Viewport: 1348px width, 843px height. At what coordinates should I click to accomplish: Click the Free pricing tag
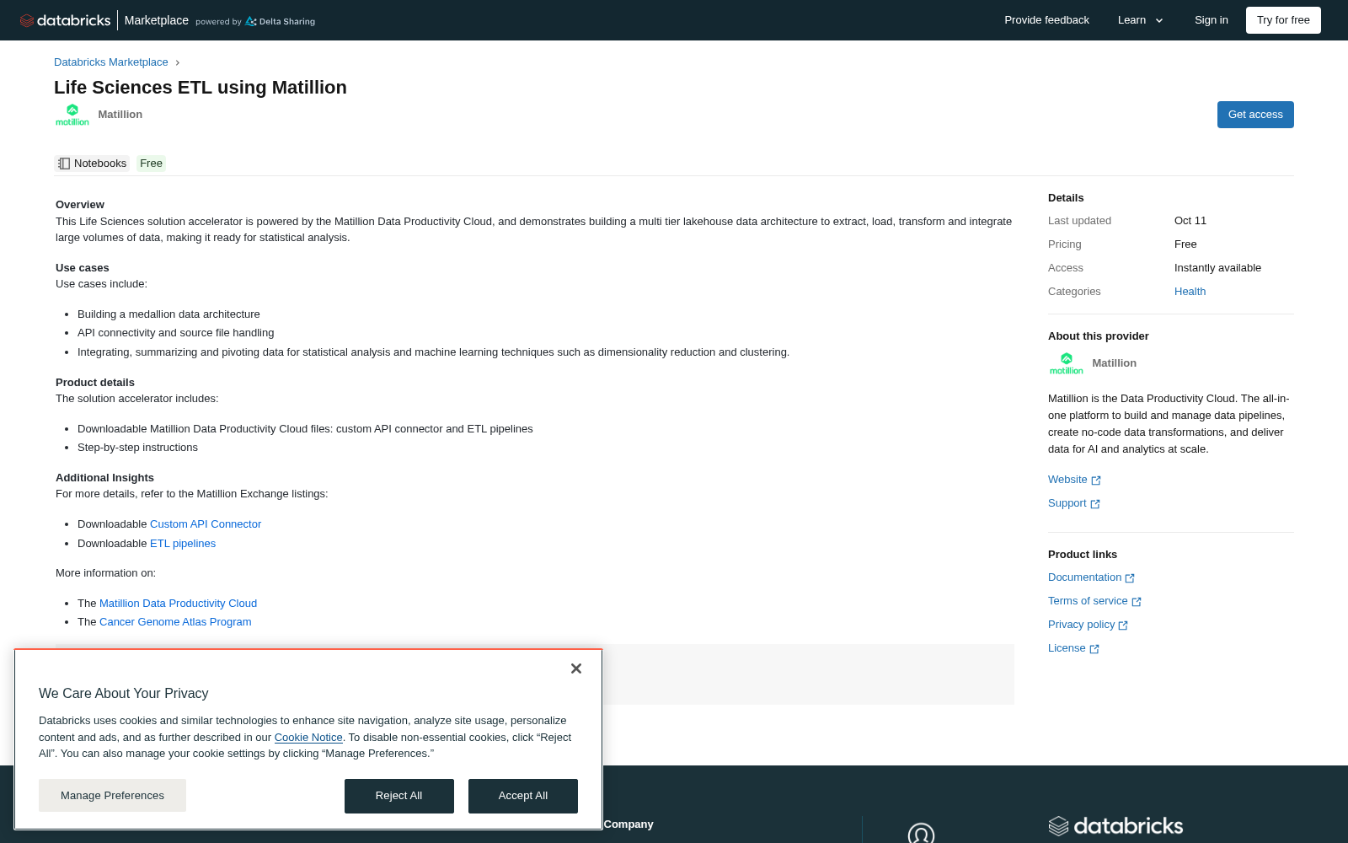click(x=152, y=164)
